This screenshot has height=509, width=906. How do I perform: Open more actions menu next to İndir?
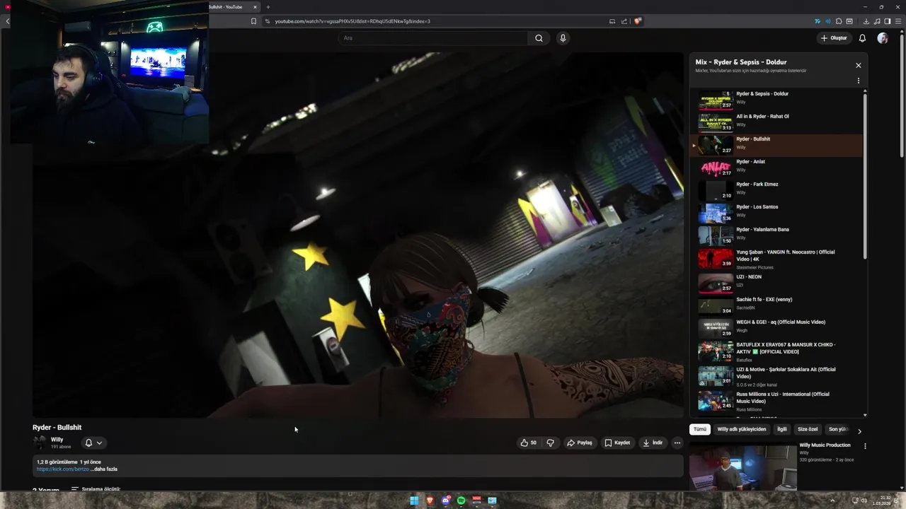pos(677,443)
